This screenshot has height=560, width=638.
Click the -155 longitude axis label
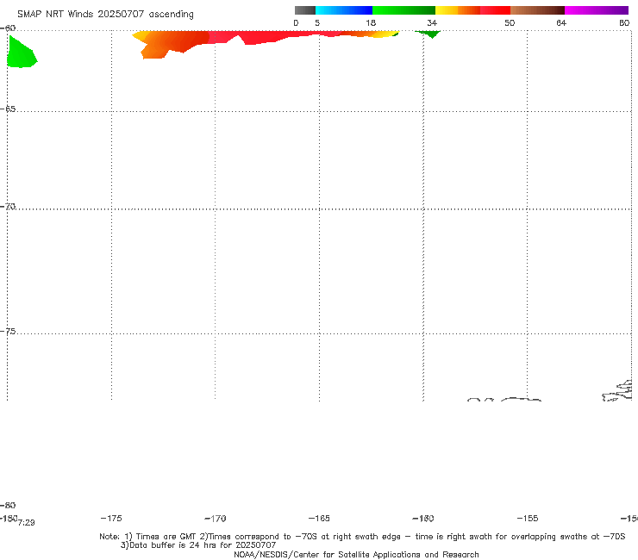528,518
